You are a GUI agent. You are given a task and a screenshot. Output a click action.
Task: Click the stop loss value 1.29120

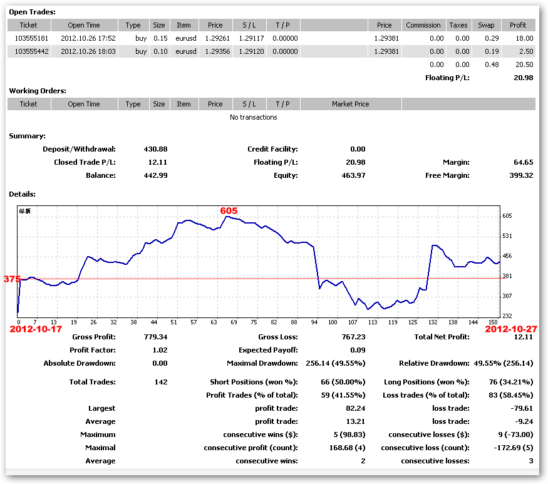point(251,51)
